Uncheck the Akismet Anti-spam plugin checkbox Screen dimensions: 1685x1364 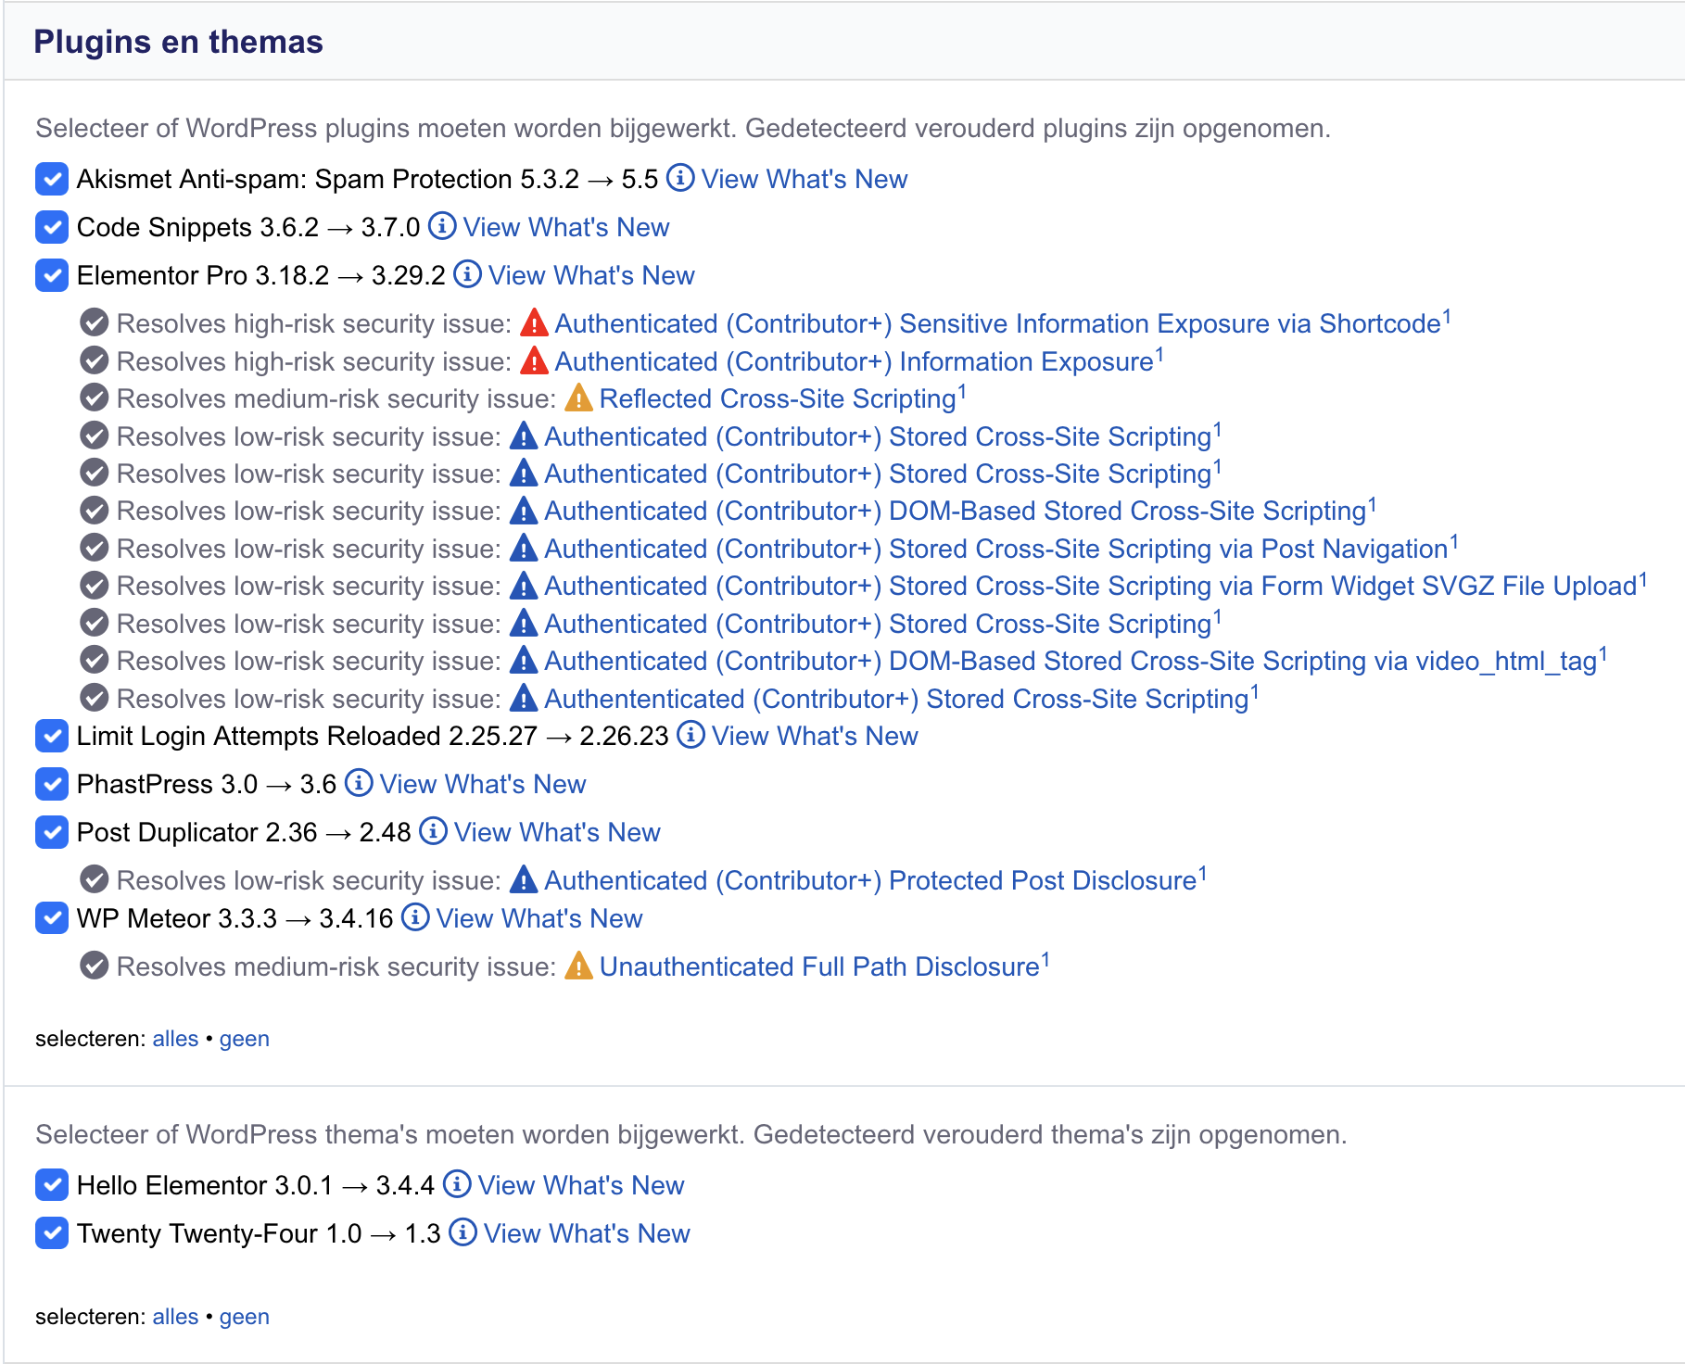click(52, 179)
